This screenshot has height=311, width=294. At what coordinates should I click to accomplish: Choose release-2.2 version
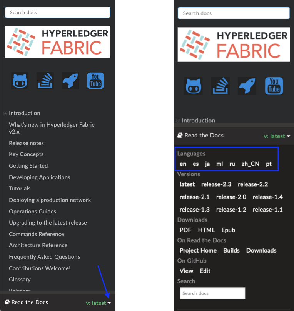pos(253,184)
